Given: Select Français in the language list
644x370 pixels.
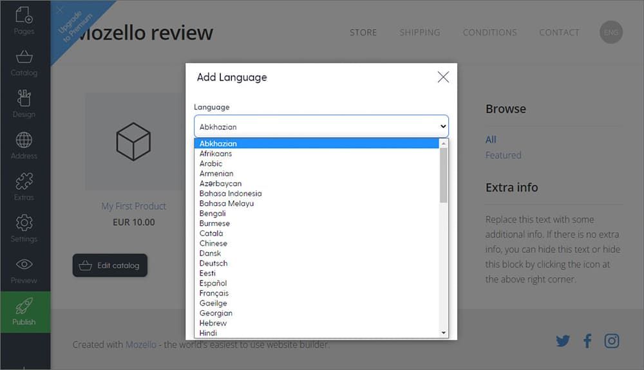Looking at the screenshot, I should pos(316,293).
